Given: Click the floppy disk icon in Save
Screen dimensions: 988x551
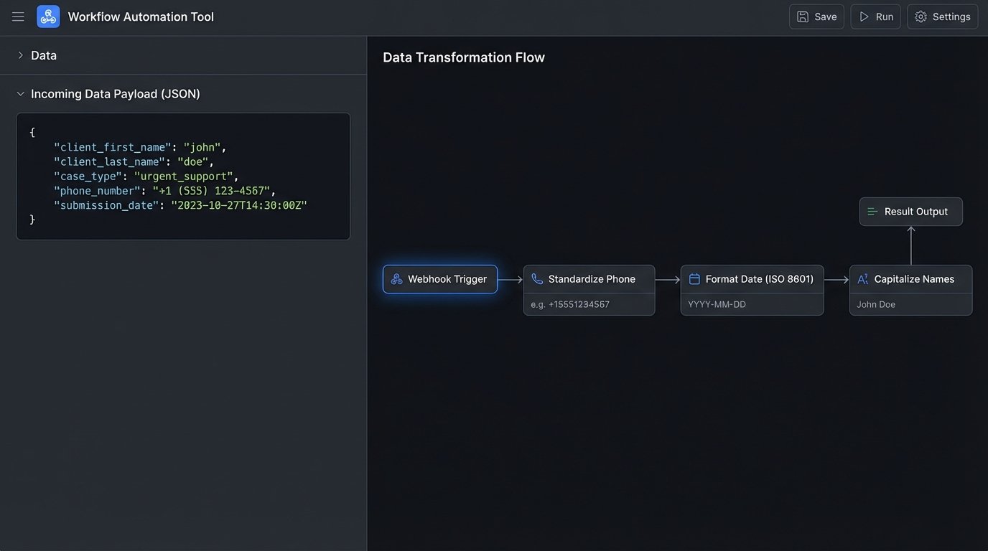Looking at the screenshot, I should pyautogui.click(x=803, y=17).
